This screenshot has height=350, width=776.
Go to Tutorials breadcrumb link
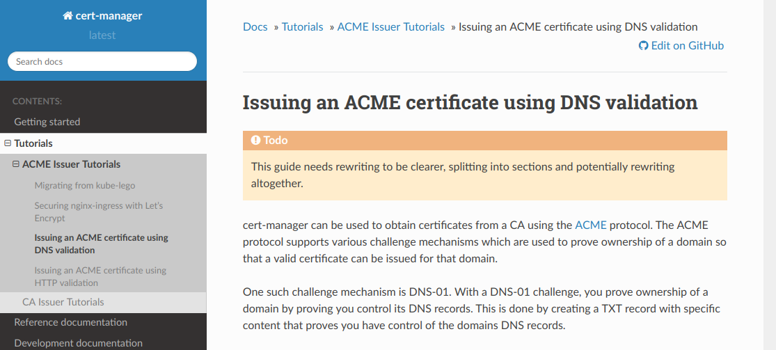tap(302, 26)
